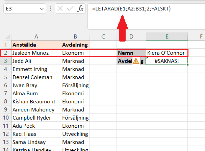Open the Name Box dropdown arrow
205x151 pixels.
click(42, 9)
